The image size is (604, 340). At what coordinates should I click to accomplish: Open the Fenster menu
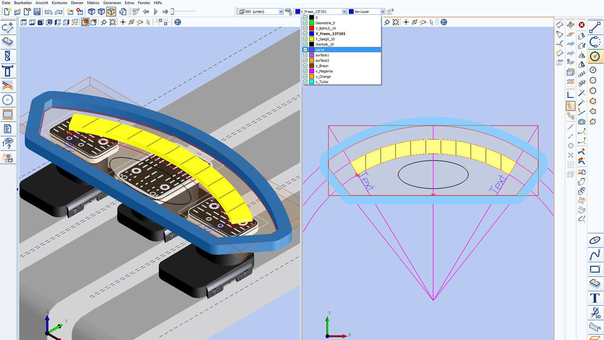coord(144,3)
